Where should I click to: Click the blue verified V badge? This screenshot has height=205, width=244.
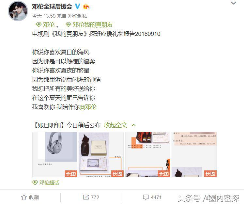[78, 7]
